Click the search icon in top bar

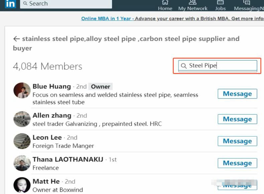[25, 4]
